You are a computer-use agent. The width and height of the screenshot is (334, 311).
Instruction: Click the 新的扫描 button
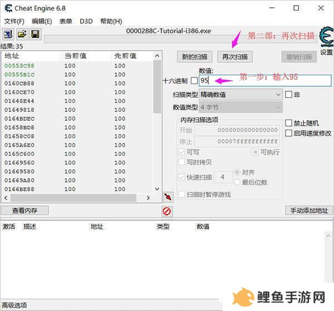(194, 57)
